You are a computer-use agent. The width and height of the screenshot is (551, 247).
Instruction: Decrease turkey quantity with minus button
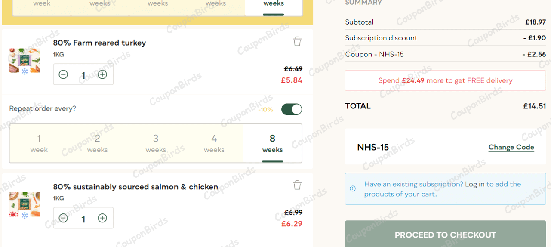coord(63,75)
